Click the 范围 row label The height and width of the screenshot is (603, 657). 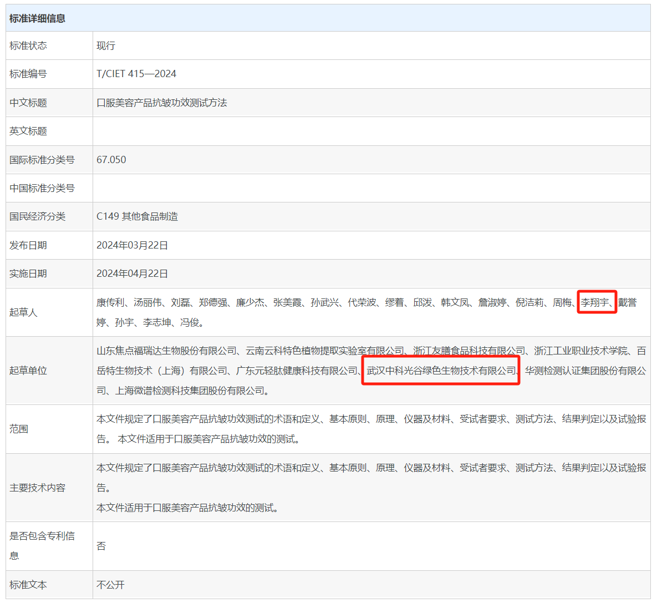click(19, 429)
